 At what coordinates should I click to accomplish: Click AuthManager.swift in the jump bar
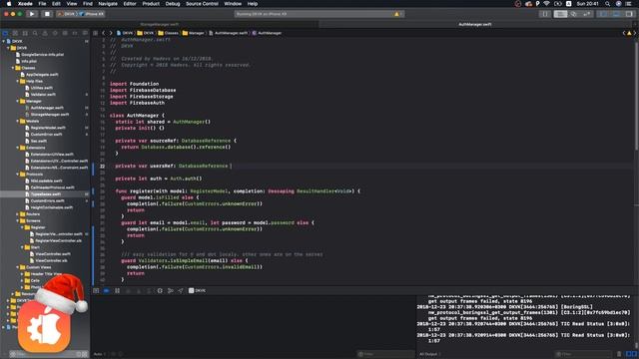coord(228,33)
